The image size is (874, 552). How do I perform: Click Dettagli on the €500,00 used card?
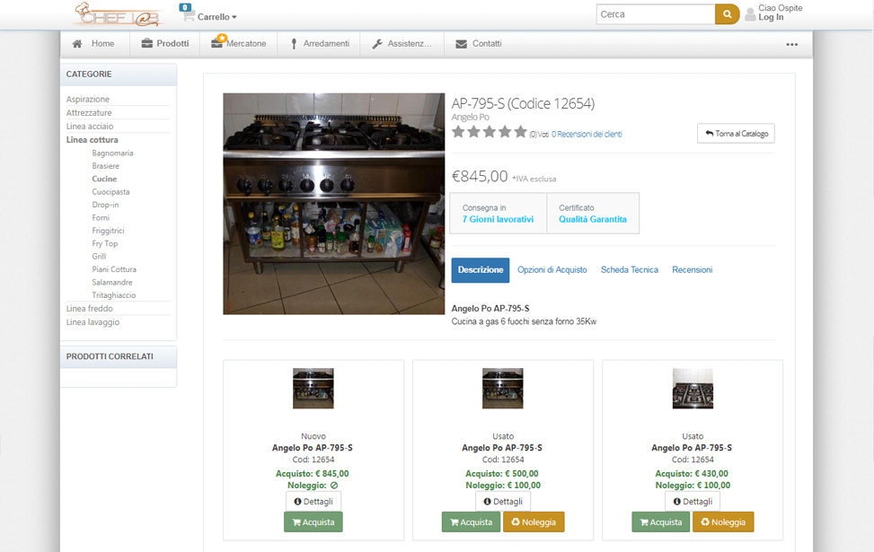pos(503,502)
